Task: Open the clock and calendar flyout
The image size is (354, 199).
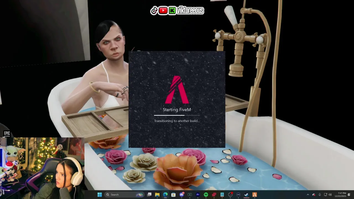Action: coord(340,195)
